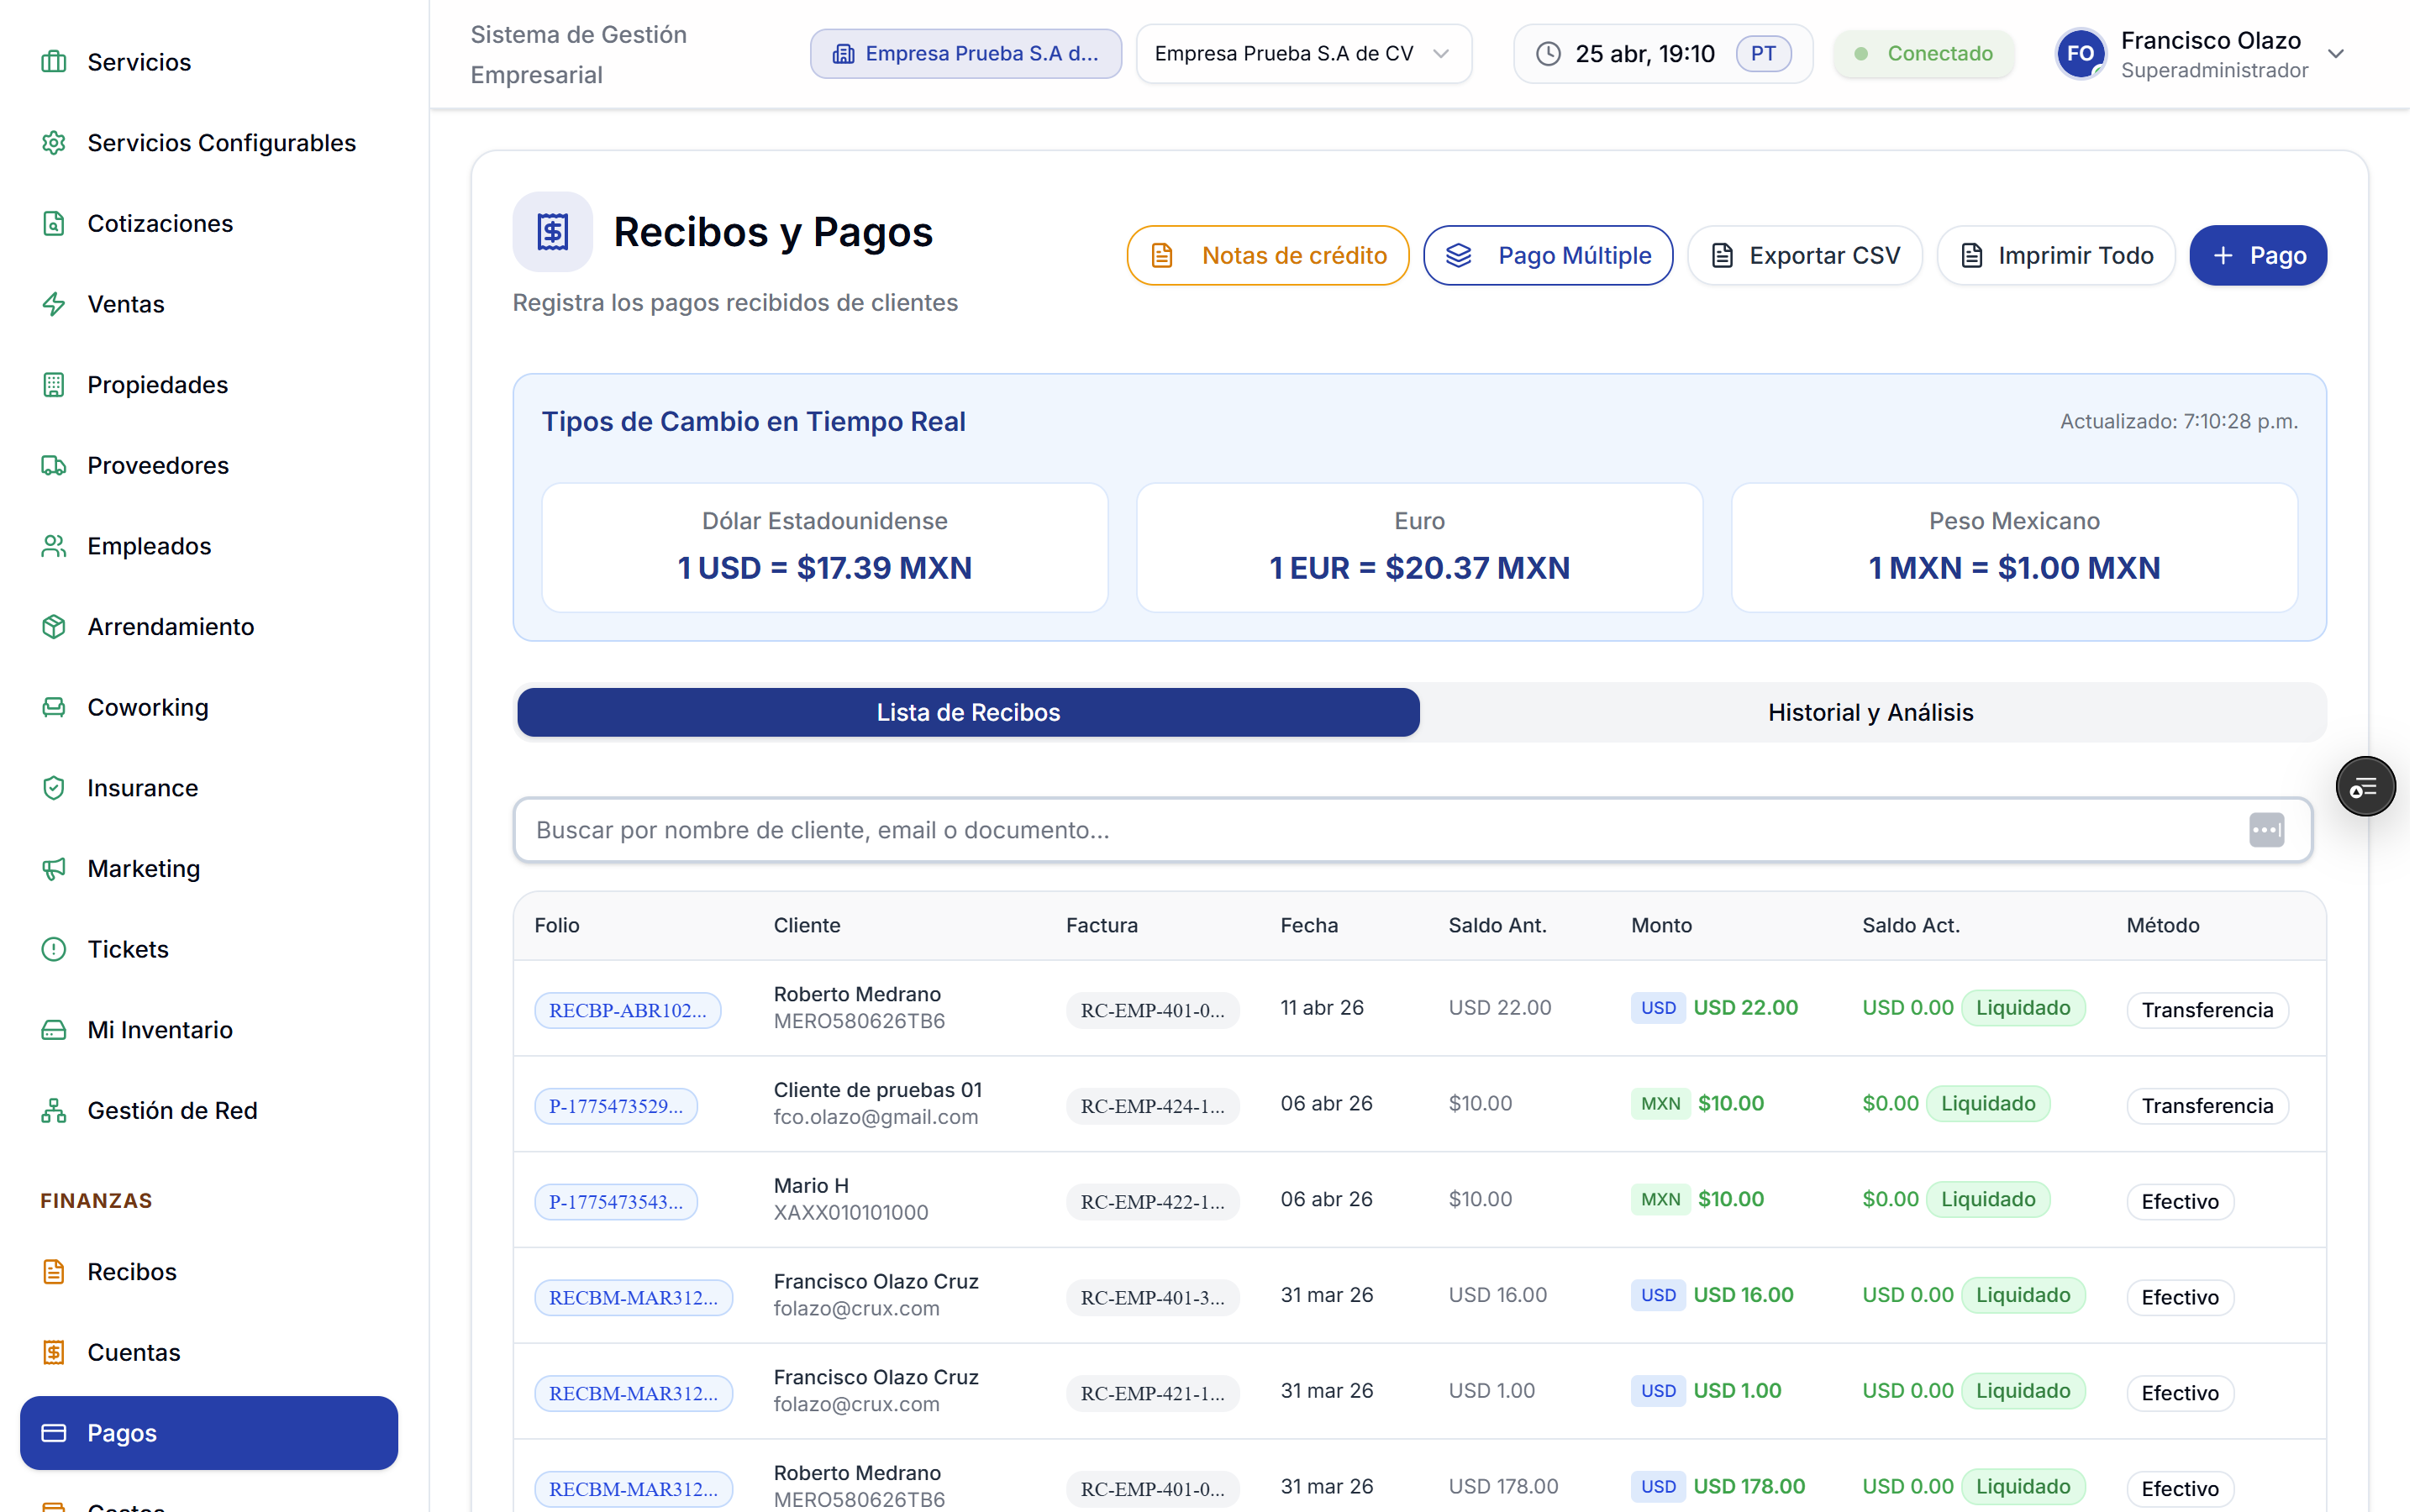The height and width of the screenshot is (1512, 2420).
Task: Click the Gestión de Red network icon
Action: pos(54,1110)
